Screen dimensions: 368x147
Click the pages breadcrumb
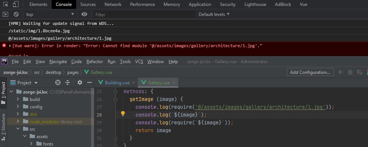tap(73, 72)
